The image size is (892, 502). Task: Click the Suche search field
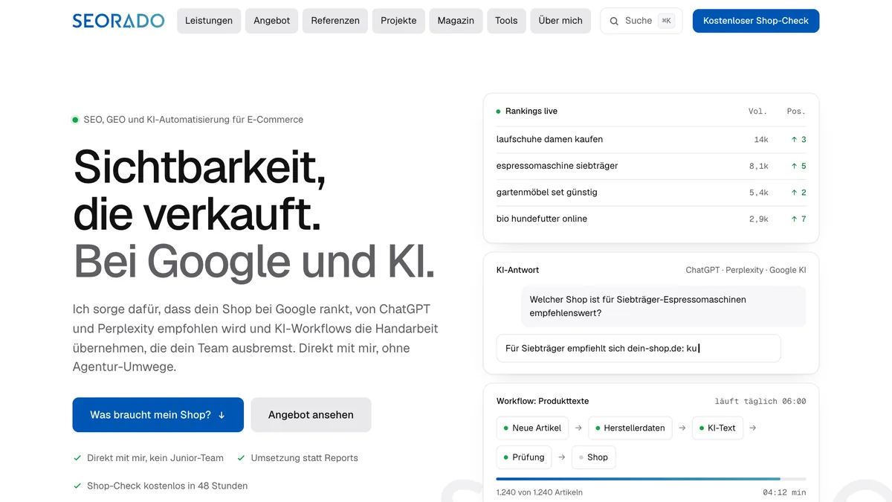[641, 21]
